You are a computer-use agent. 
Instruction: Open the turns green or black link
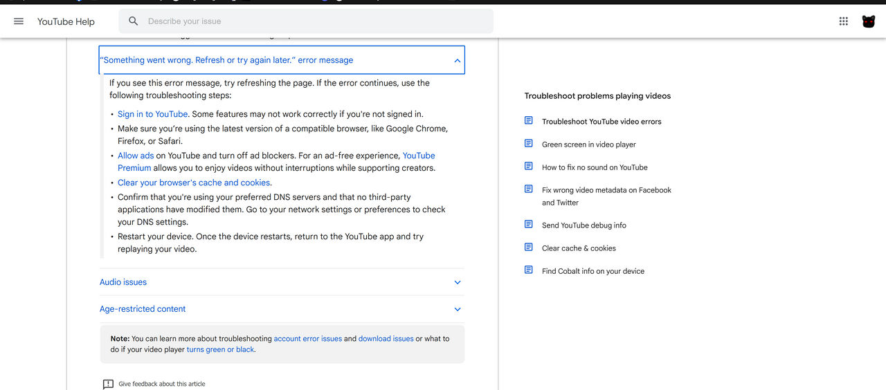(220, 350)
